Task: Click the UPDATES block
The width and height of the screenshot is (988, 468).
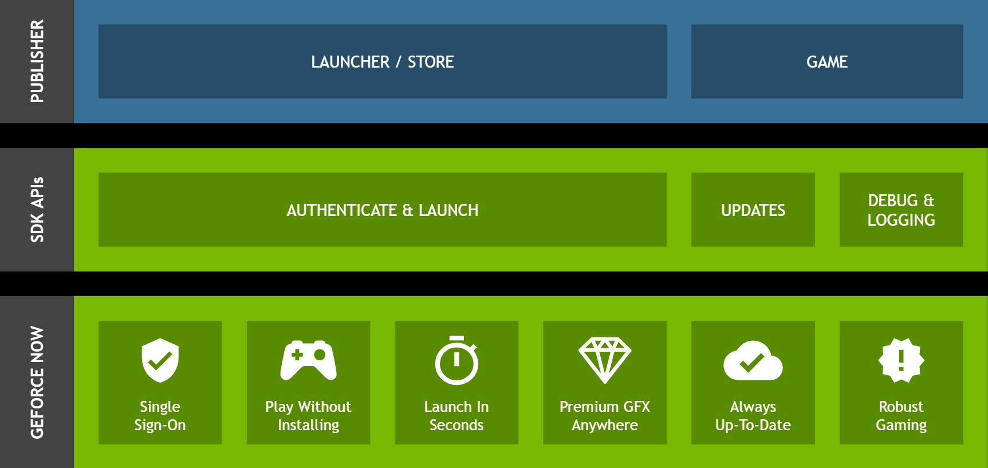Action: point(753,210)
